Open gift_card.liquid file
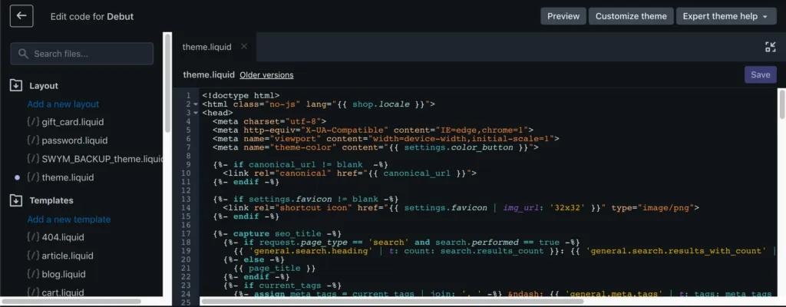 (x=73, y=122)
